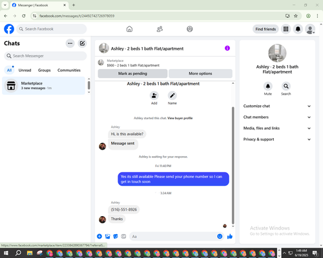Viewport: 323px width, 258px height.
Task: Attach a photo file in composer
Action: [107, 236]
